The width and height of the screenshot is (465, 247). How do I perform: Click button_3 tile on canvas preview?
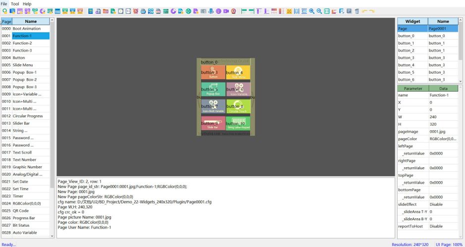[213, 73]
